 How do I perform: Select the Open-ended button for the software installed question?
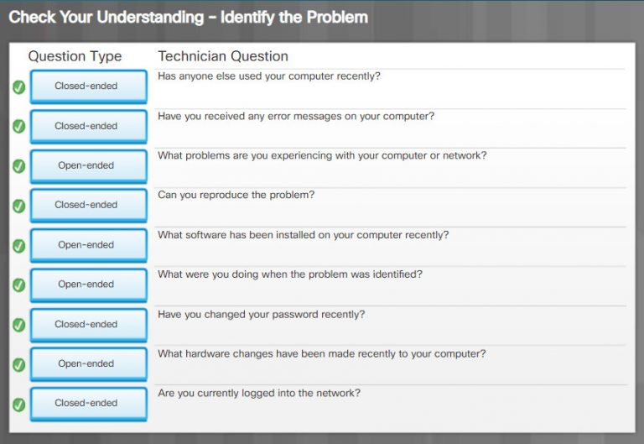click(x=88, y=245)
